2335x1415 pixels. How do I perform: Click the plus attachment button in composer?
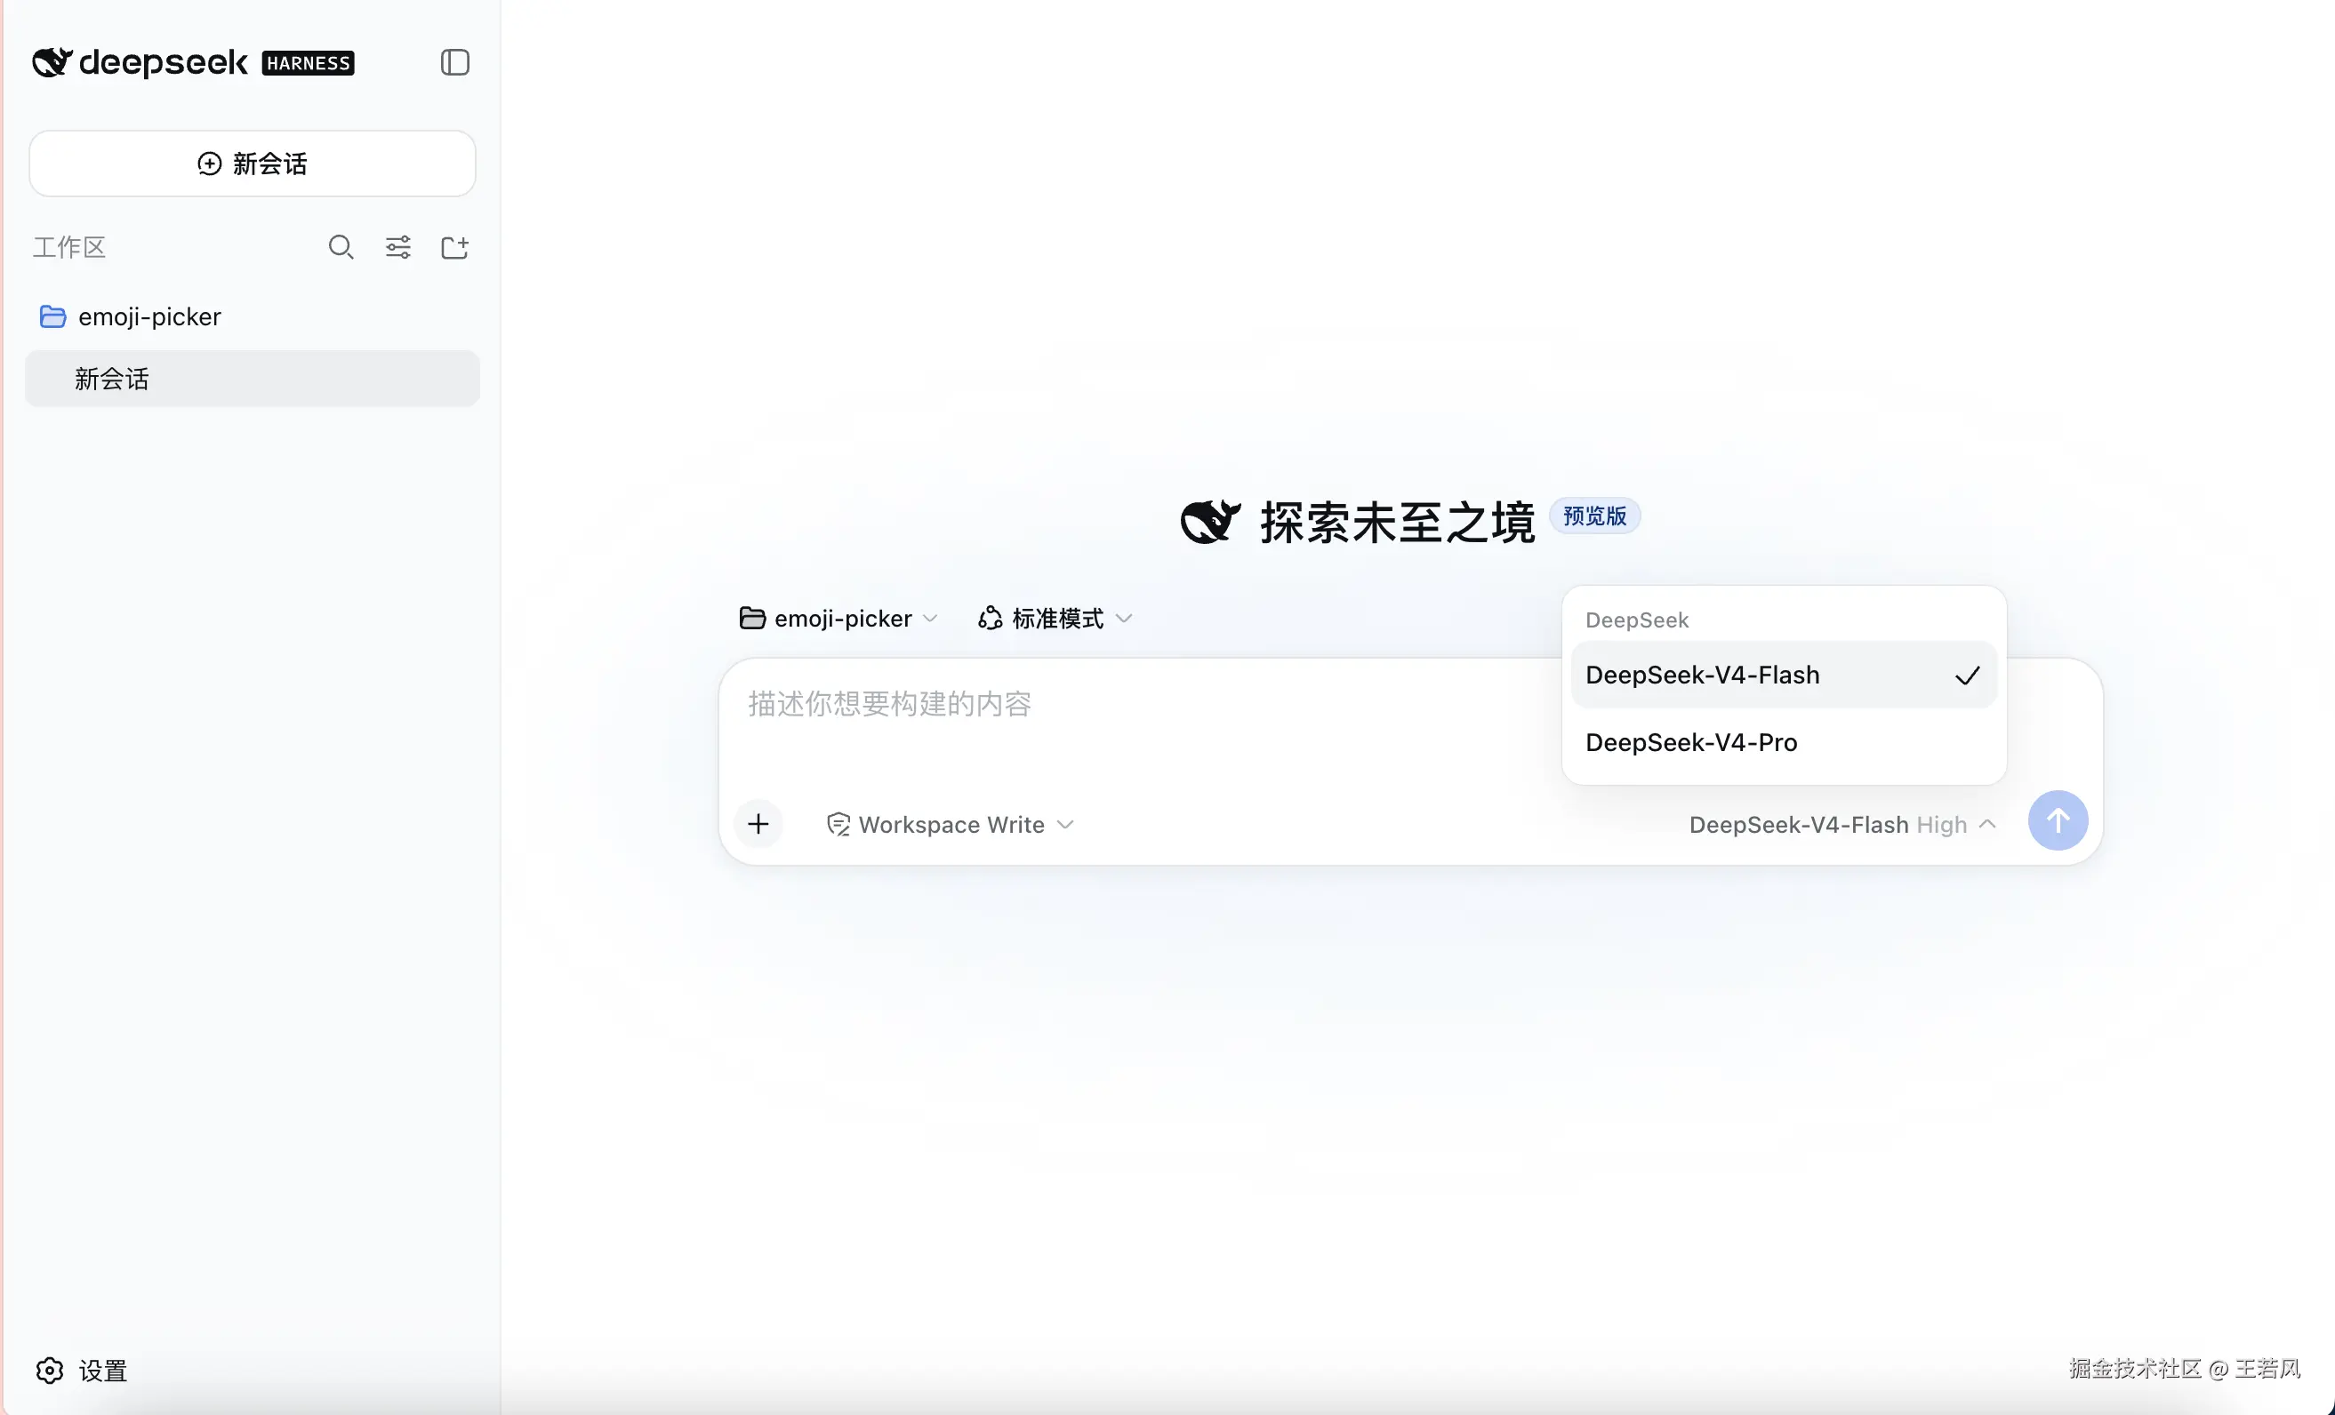[758, 824]
